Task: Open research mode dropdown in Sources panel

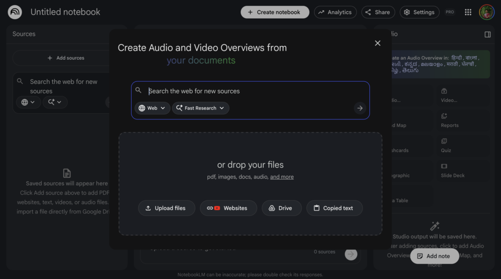Action: pos(55,102)
